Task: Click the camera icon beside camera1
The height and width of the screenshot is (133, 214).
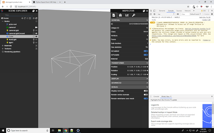Action: pos(37,27)
